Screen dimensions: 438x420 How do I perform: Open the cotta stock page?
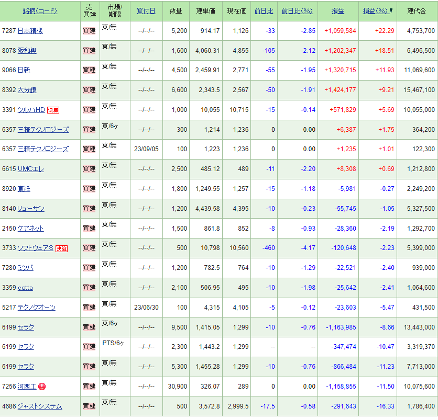25,288
